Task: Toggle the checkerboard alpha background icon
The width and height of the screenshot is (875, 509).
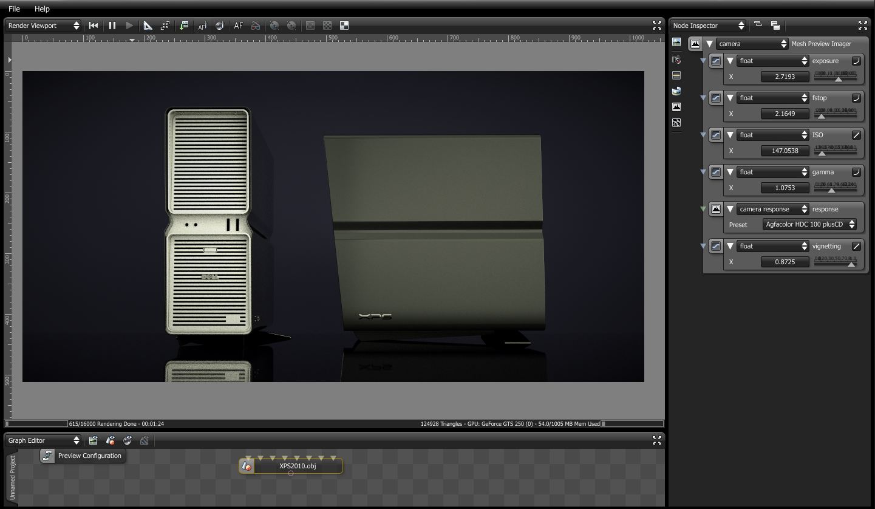Action: pyautogui.click(x=327, y=26)
